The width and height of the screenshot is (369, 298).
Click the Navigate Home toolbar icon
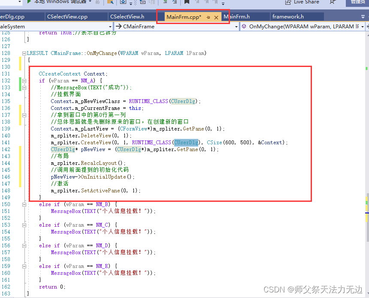pyautogui.click(x=123, y=3)
